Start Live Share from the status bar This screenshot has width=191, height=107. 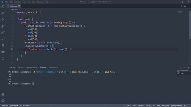(x=24, y=106)
